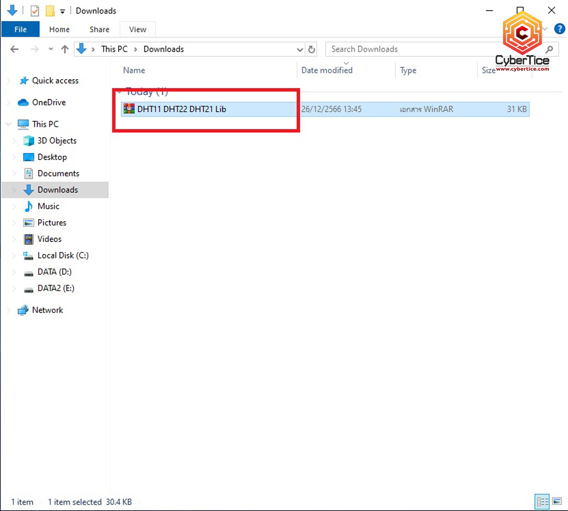Click the Properties quick access toolbar icon

(x=35, y=11)
